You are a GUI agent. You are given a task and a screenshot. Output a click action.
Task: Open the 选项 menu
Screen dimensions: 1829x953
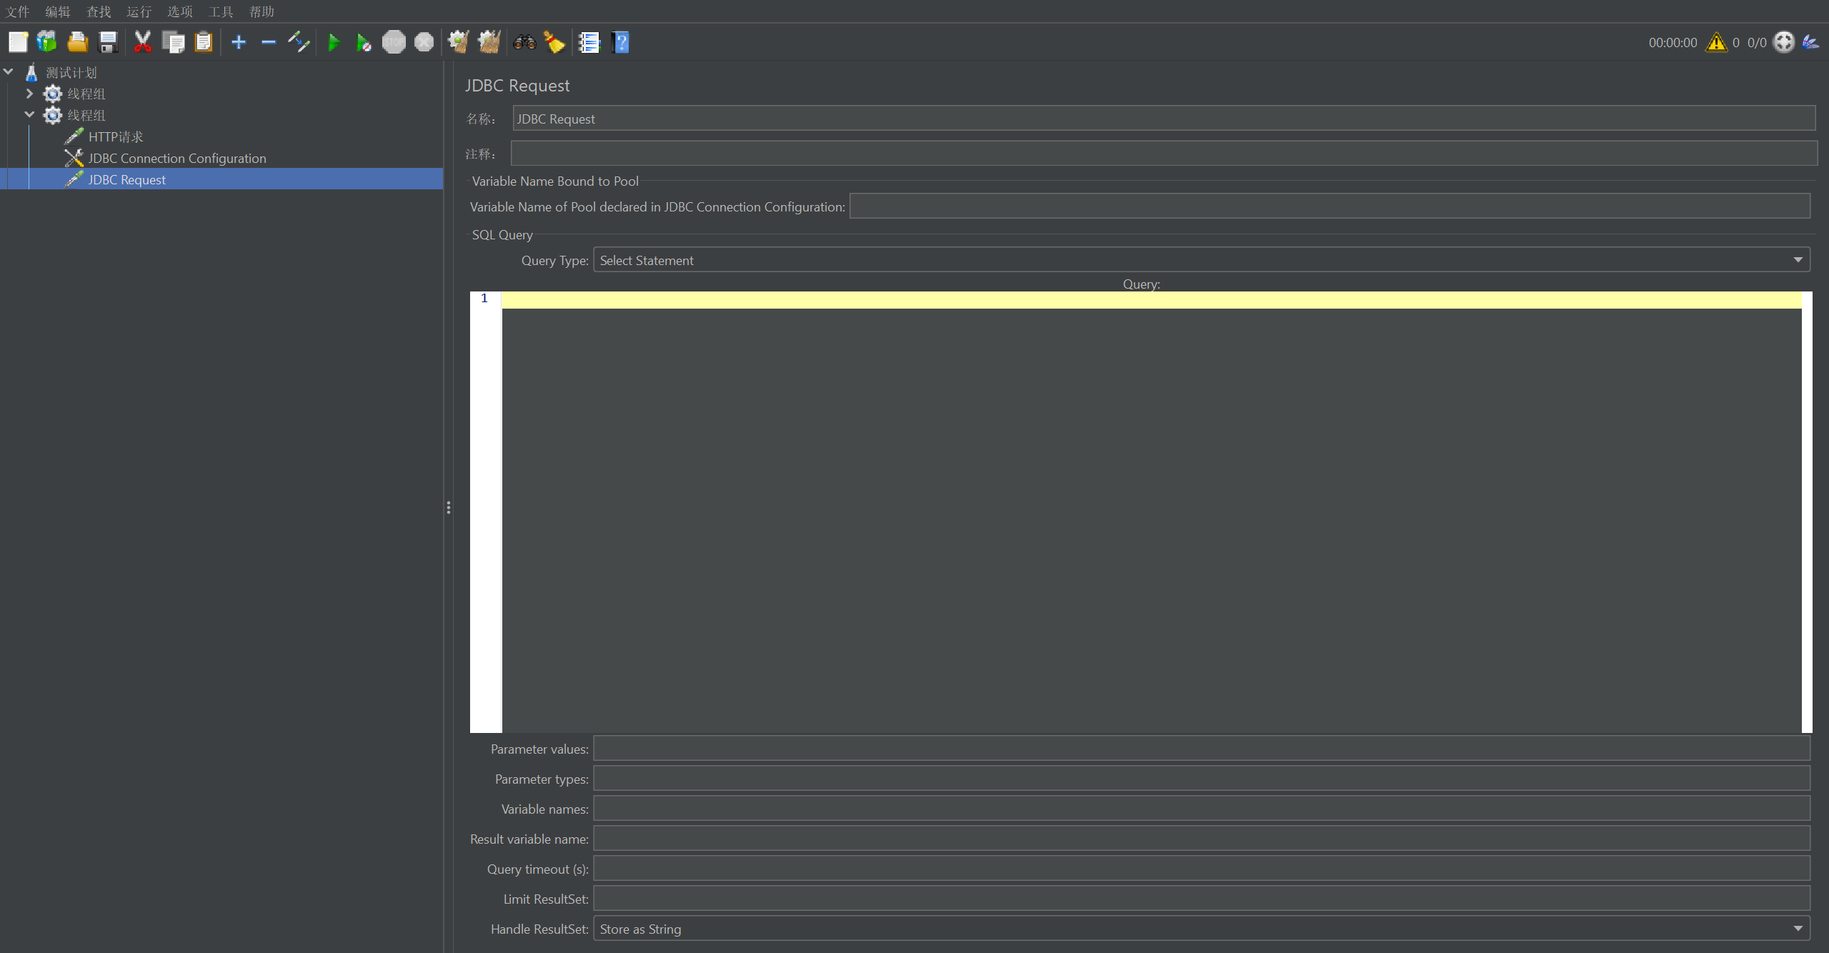180,11
